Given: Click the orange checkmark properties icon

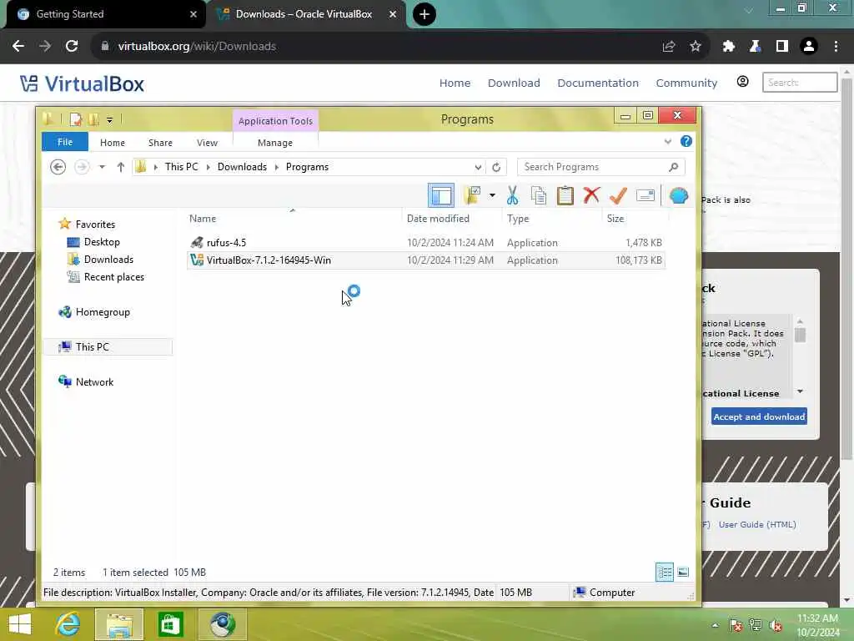Looking at the screenshot, I should [x=618, y=195].
